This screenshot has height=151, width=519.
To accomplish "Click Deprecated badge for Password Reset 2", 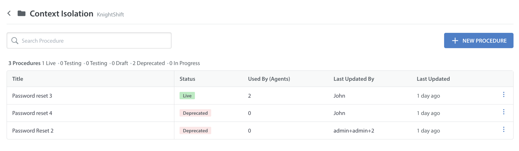I will 195,131.
